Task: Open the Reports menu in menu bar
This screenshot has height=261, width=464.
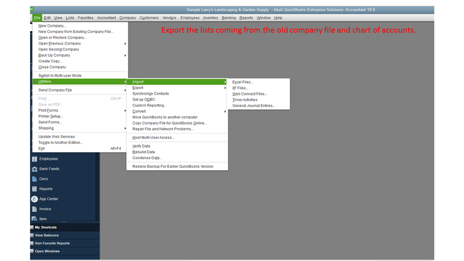Action: click(246, 18)
